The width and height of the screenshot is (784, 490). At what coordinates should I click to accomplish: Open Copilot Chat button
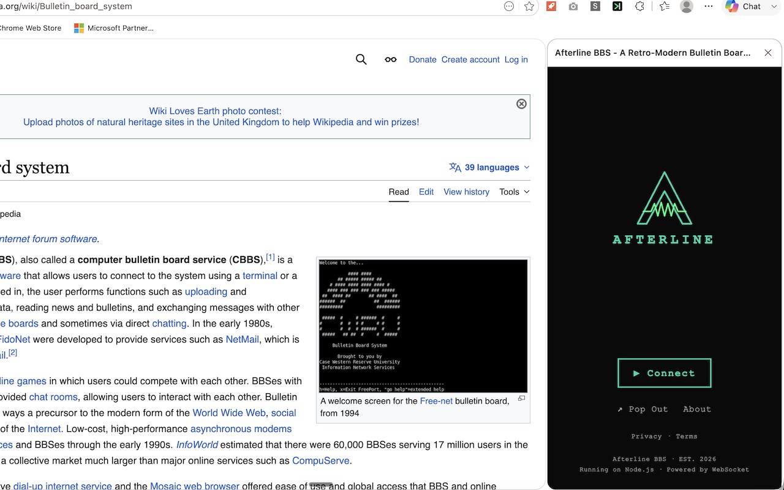click(742, 6)
